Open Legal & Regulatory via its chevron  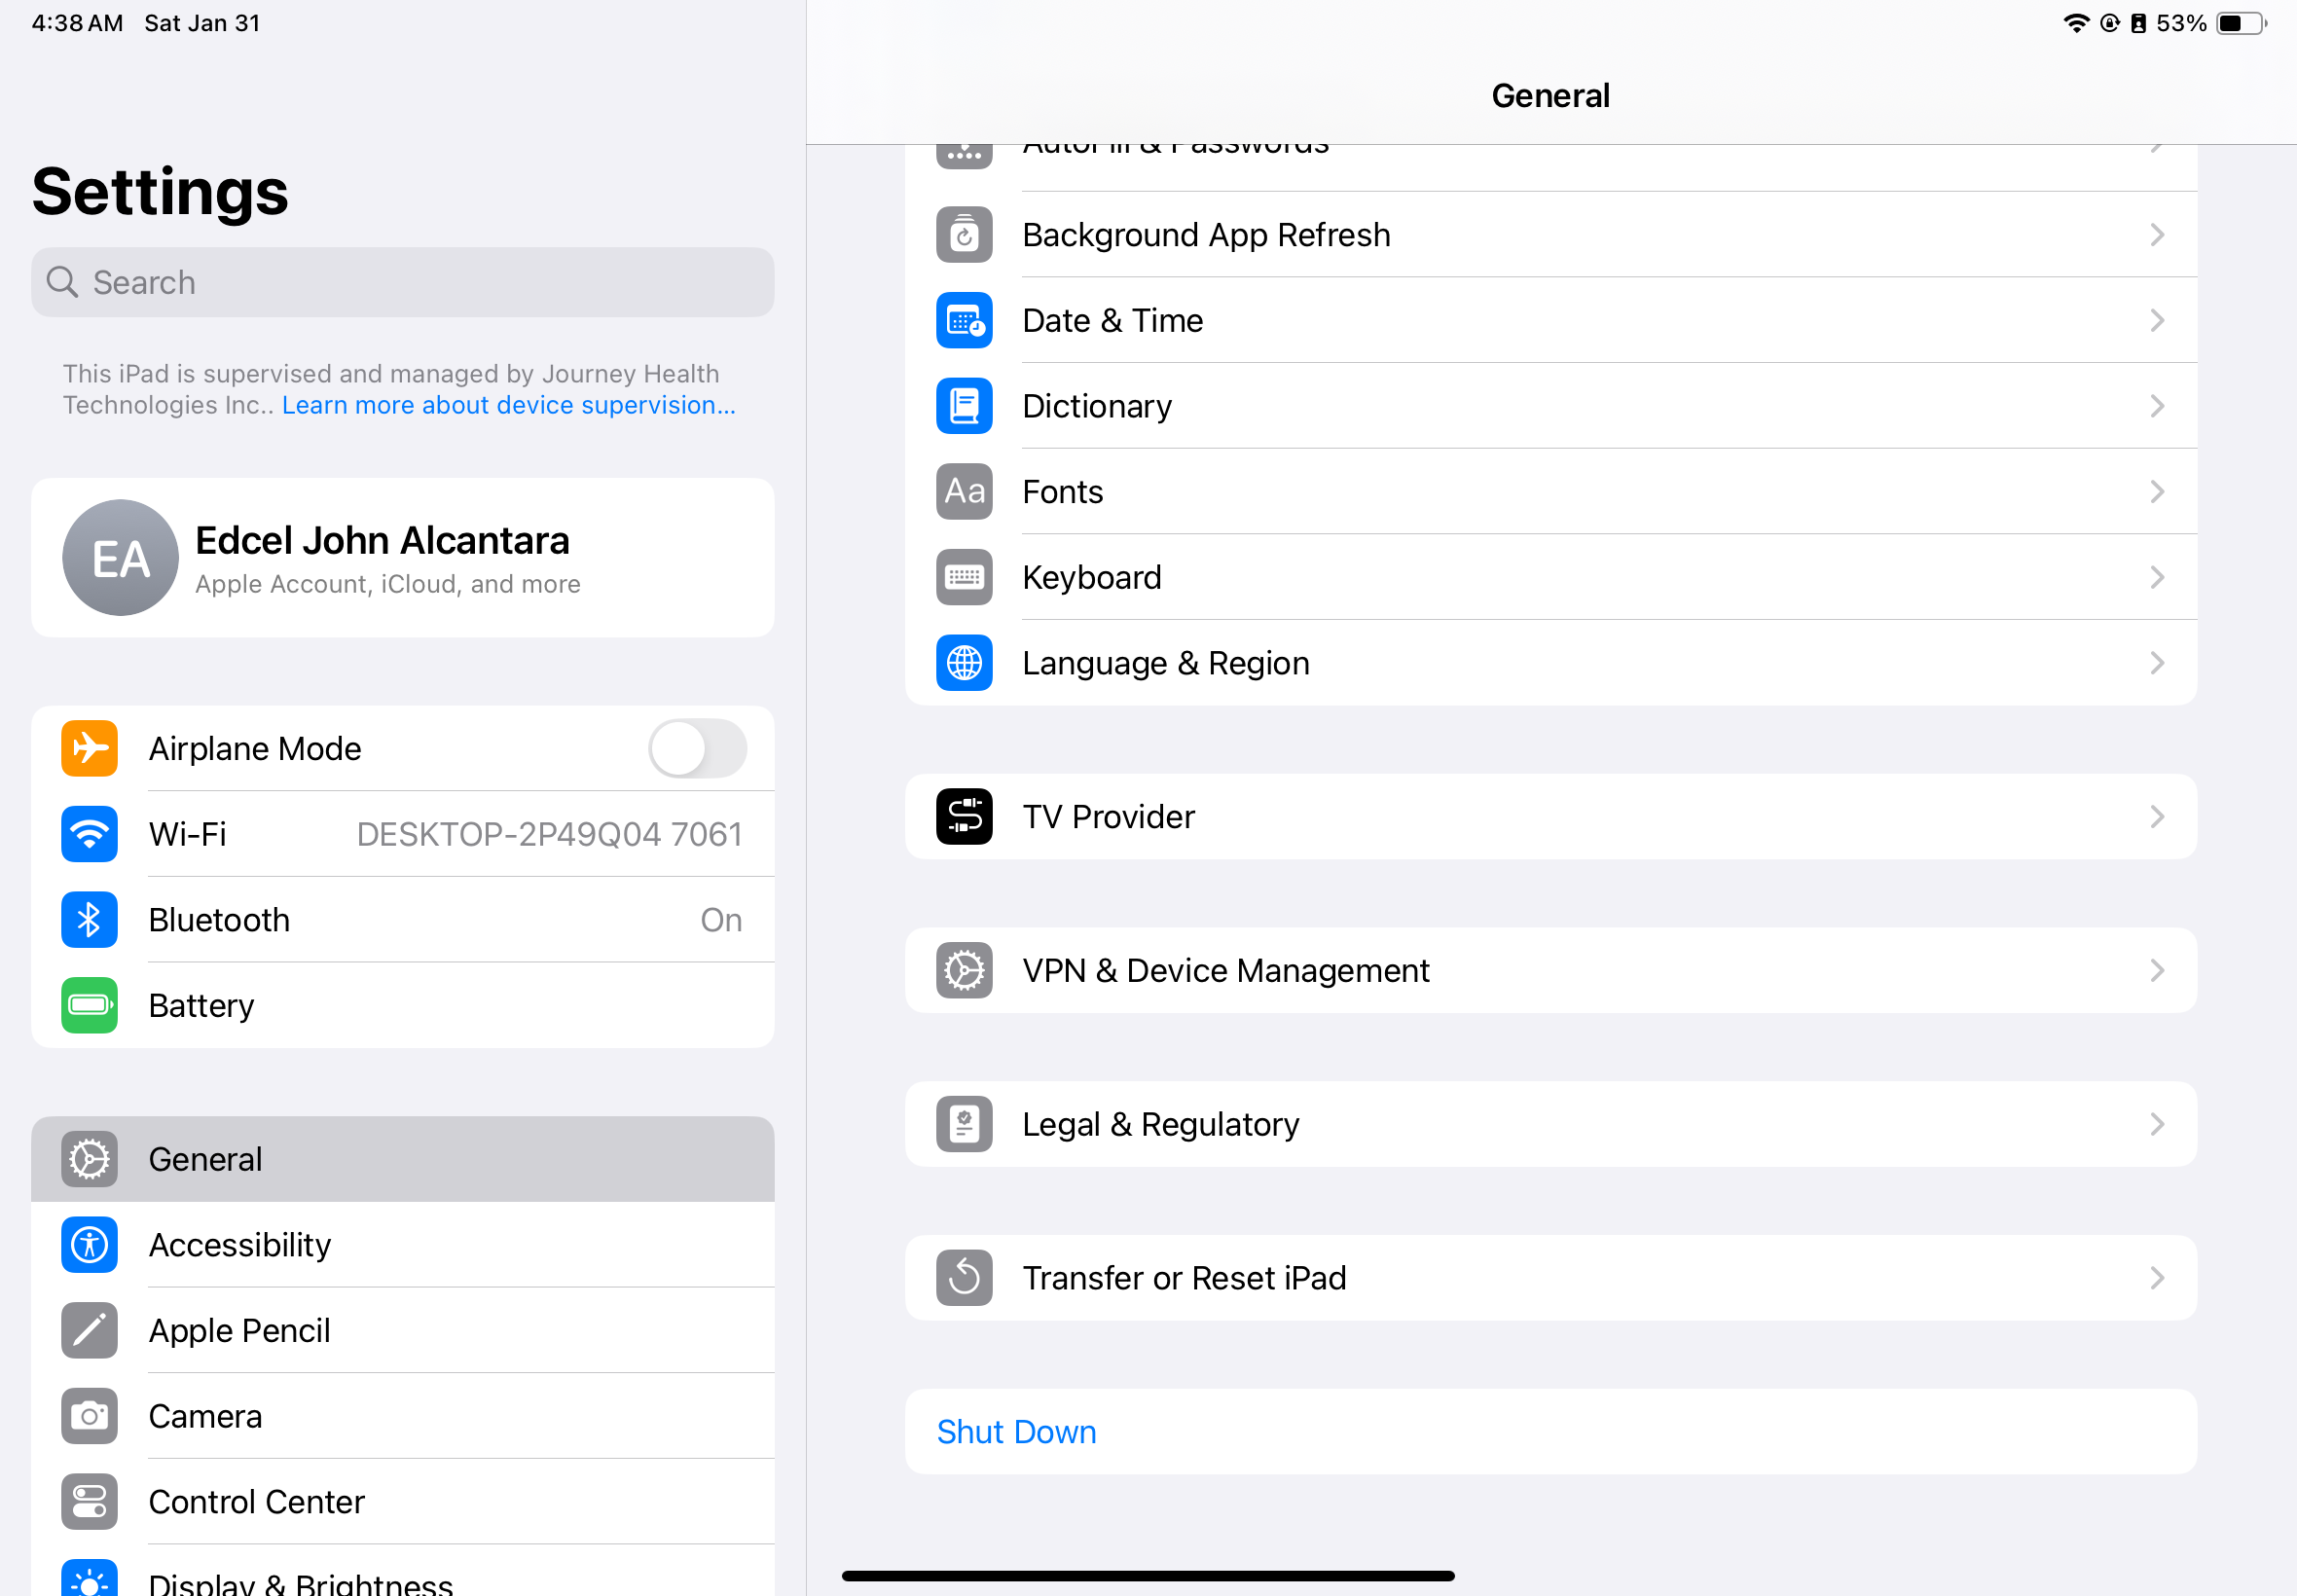click(2157, 1124)
